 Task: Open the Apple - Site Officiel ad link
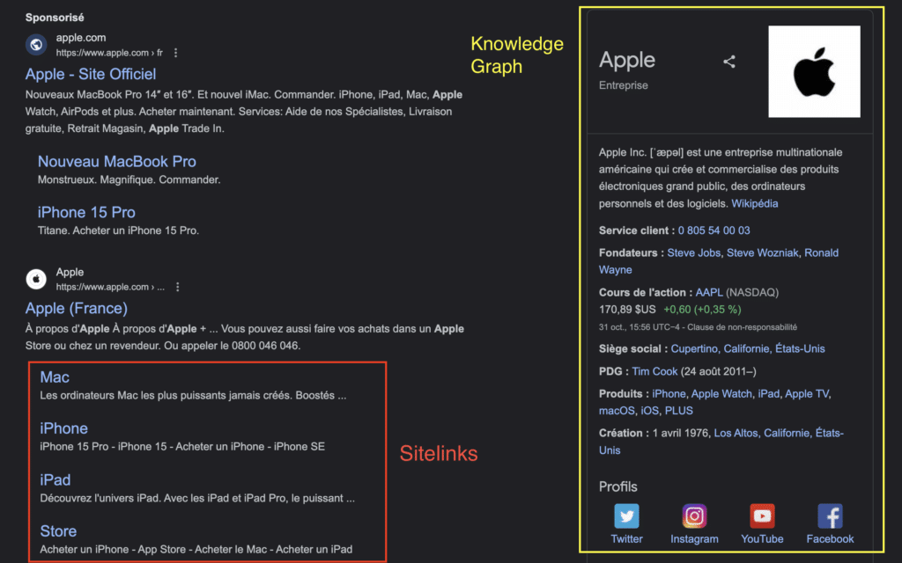point(91,74)
